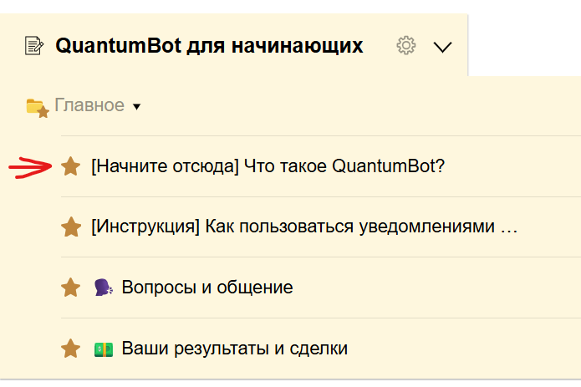Click the red arrow pointing at first topic

click(31, 166)
